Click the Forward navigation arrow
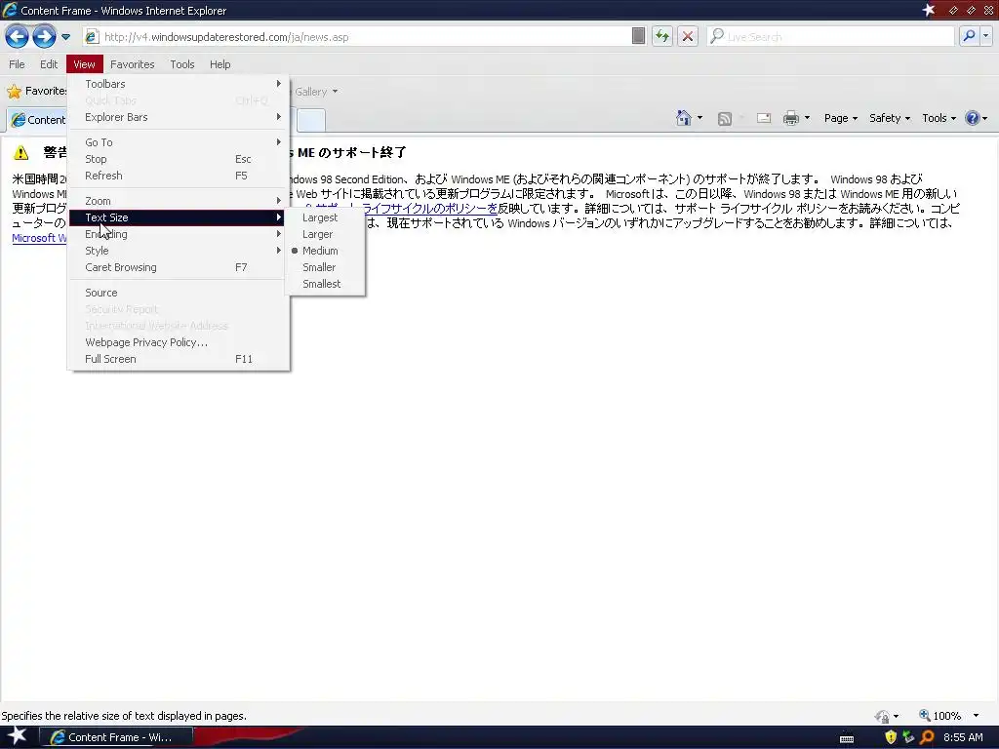 44,36
